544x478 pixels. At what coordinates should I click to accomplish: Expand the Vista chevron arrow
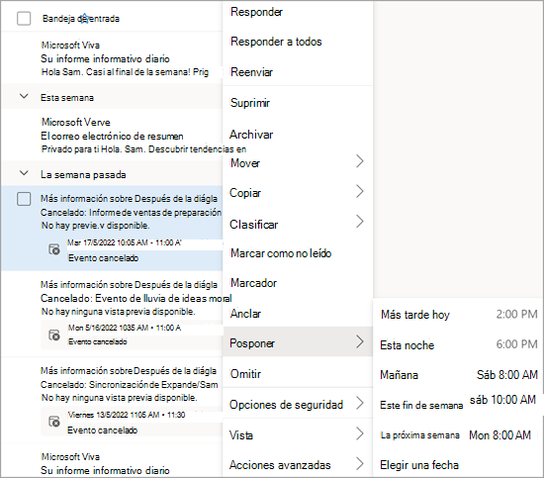click(x=360, y=433)
